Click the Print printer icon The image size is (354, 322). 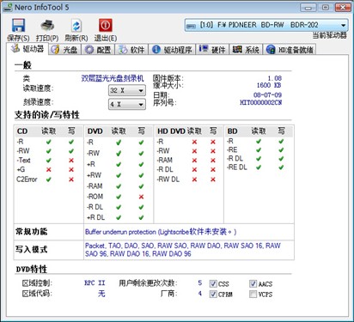coord(47,25)
